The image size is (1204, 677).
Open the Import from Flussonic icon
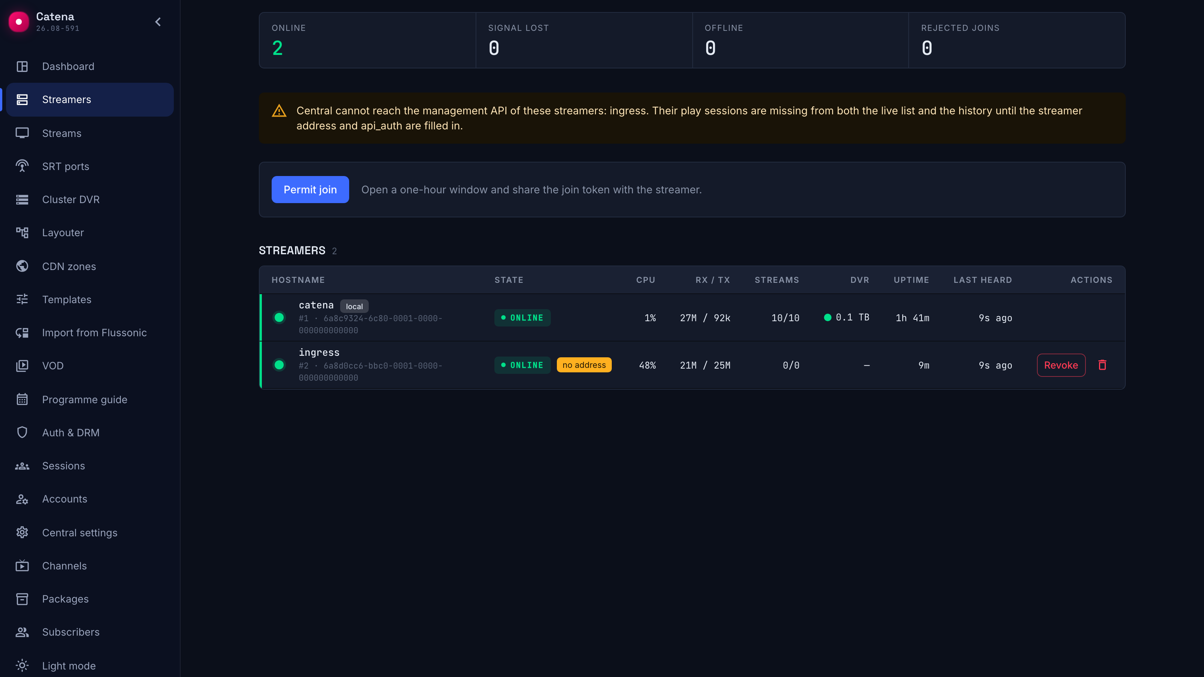22,332
